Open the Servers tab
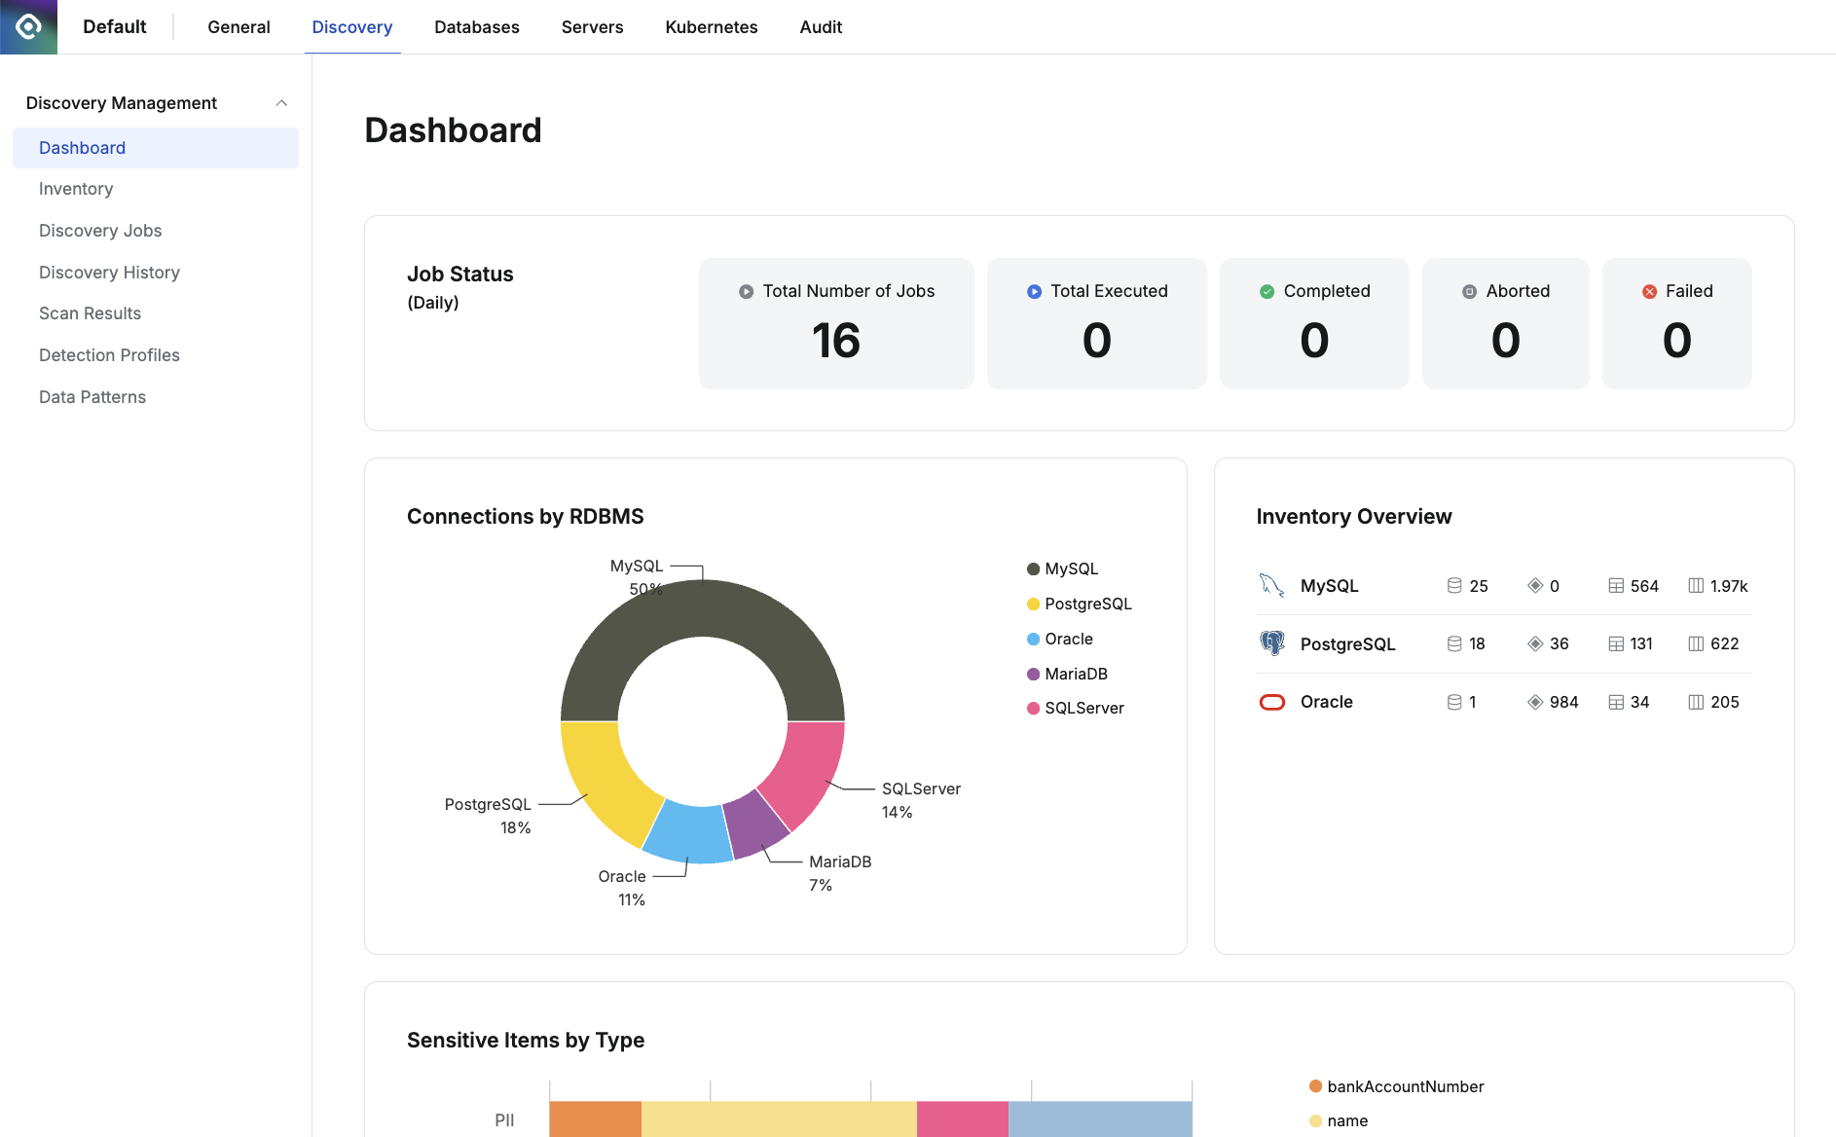 click(x=592, y=27)
